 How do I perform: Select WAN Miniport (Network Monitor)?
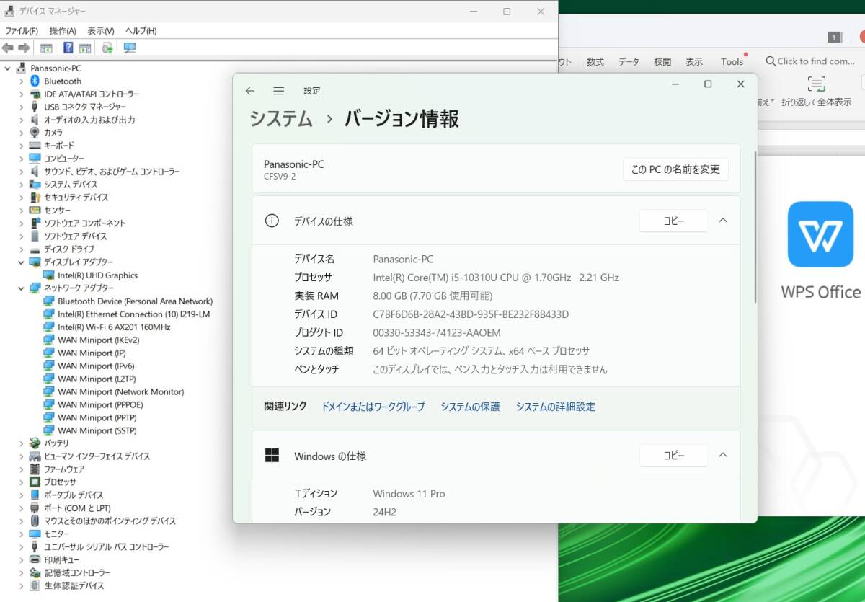(121, 392)
